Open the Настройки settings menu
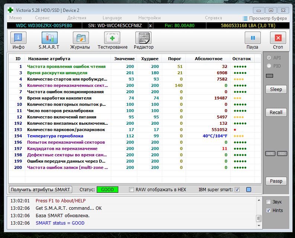 pyautogui.click(x=150, y=18)
